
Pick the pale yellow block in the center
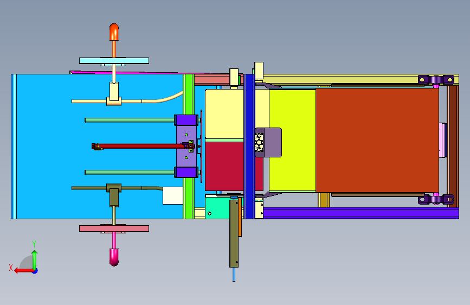point(224,114)
